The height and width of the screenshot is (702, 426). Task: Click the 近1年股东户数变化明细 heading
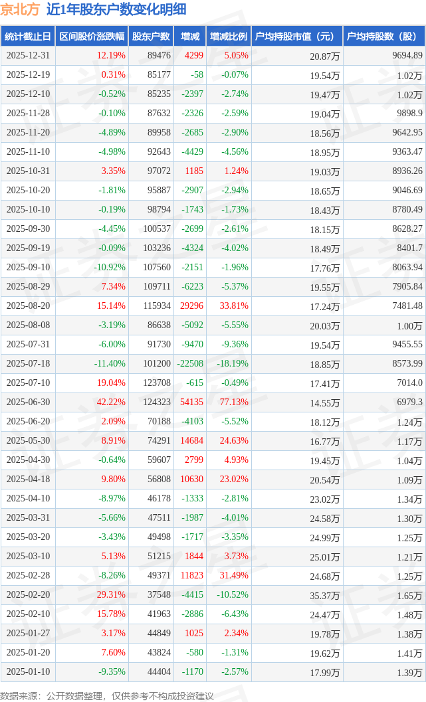pyautogui.click(x=116, y=9)
